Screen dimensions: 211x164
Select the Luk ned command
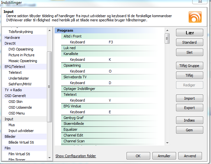(113, 48)
